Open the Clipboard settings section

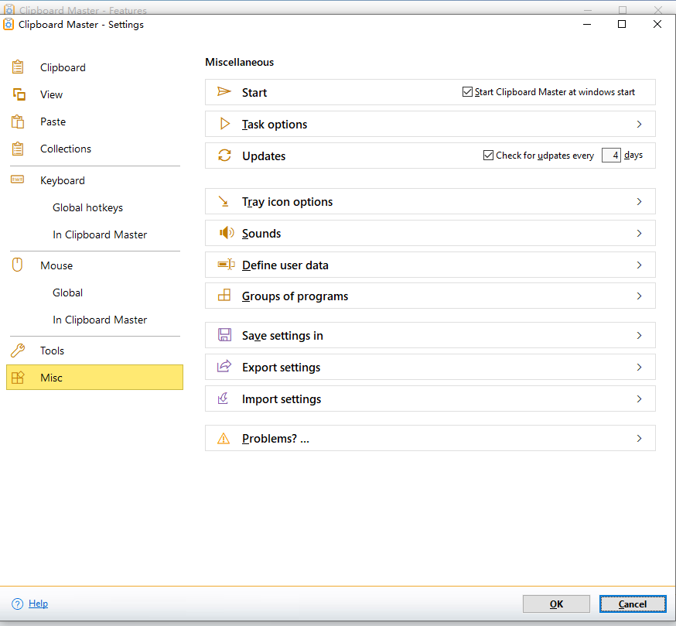click(63, 68)
